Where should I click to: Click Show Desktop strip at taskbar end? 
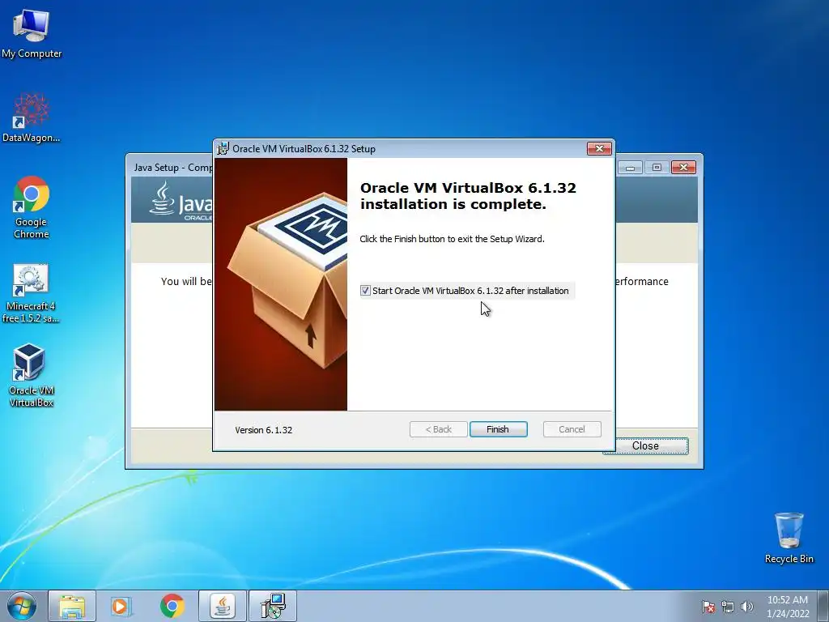click(823, 606)
